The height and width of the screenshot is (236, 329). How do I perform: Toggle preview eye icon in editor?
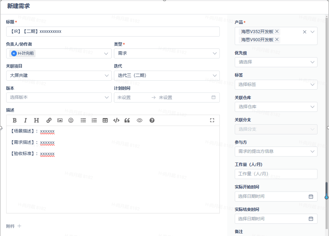pyautogui.click(x=139, y=120)
